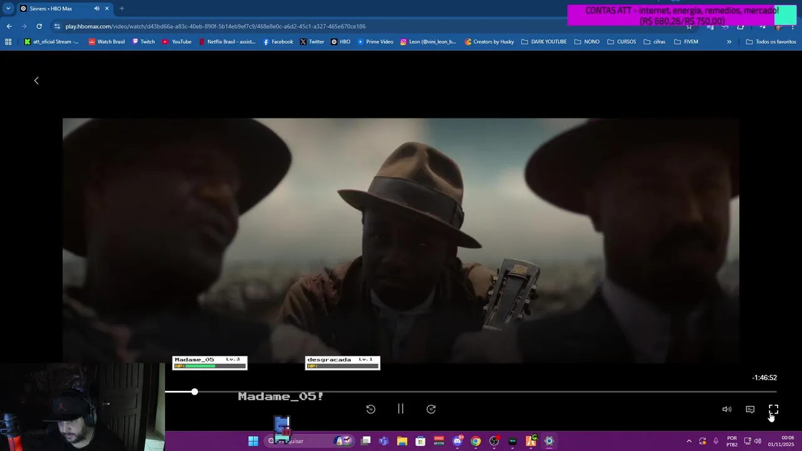Open Task View on the taskbar

[x=366, y=441]
